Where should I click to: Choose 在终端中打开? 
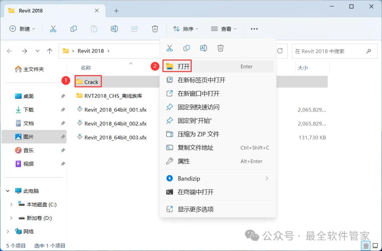click(218, 192)
